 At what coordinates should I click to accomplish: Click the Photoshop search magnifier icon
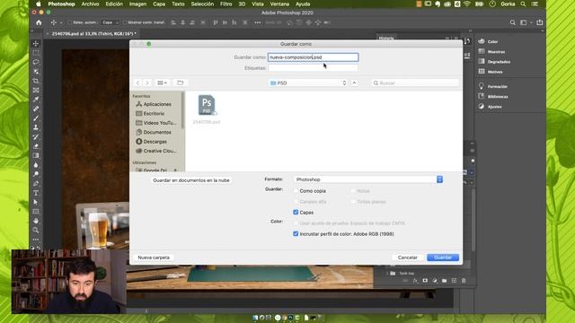pos(512,22)
